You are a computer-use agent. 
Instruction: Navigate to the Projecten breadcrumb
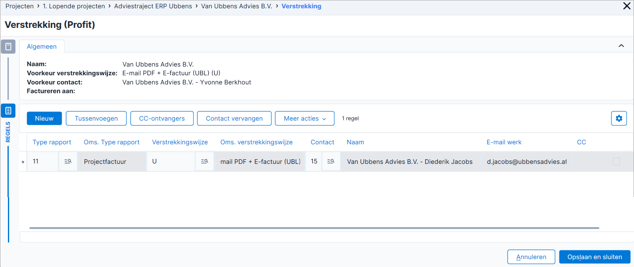20,6
